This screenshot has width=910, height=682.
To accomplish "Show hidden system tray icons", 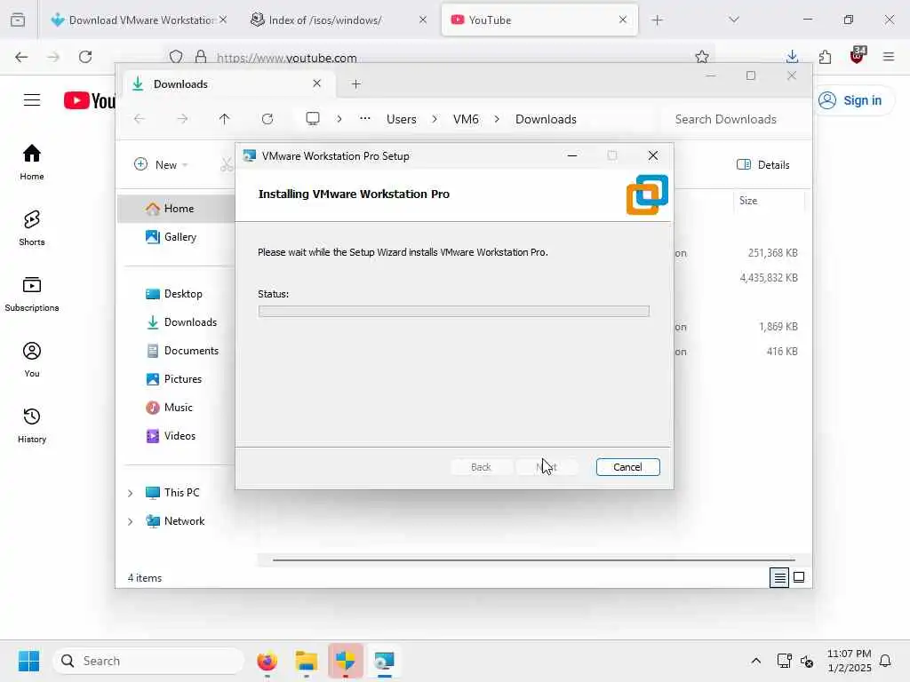I will click(x=755, y=661).
